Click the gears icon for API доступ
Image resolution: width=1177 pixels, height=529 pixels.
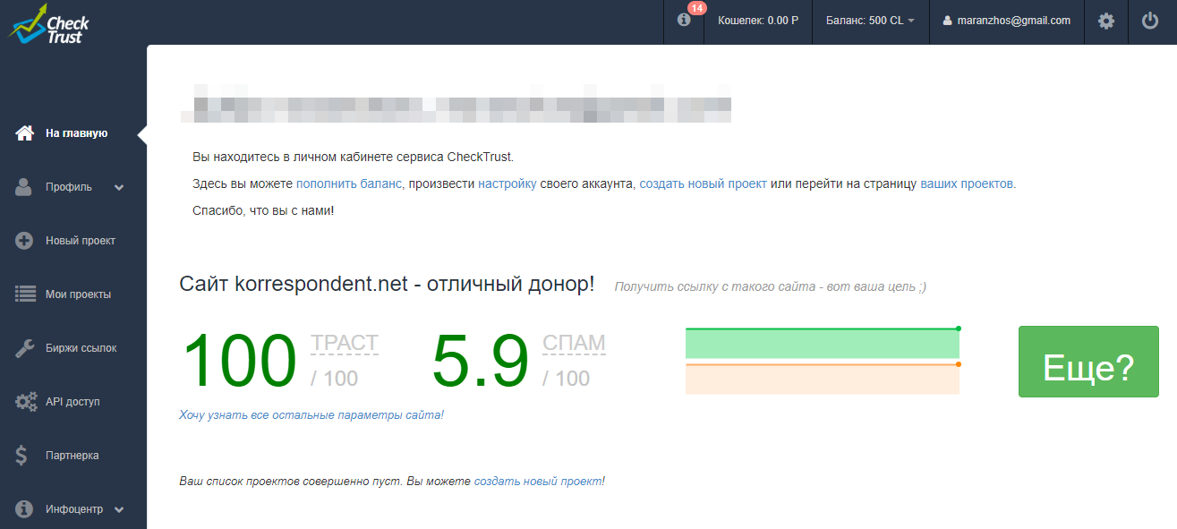coord(25,402)
